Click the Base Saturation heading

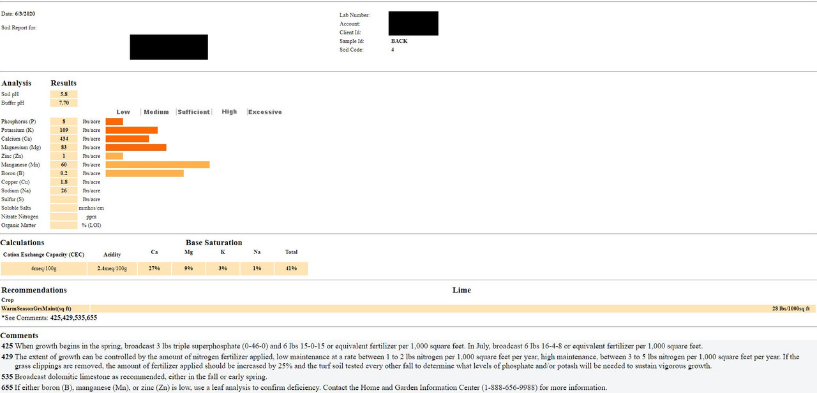(x=214, y=243)
